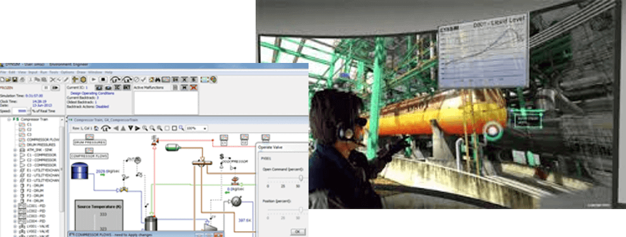This screenshot has width=626, height=237.
Task: Click the DRUM PRESSURES flowsheet button
Action: pos(89,142)
